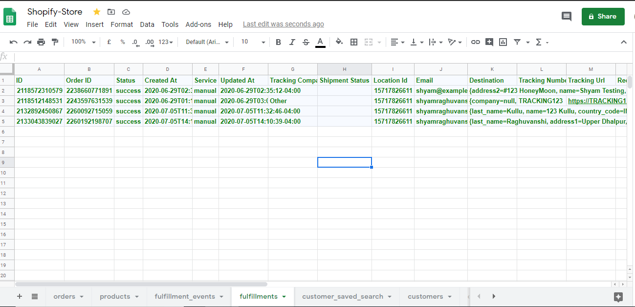The height and width of the screenshot is (307, 635).
Task: Open the Explore button
Action: pos(618,297)
